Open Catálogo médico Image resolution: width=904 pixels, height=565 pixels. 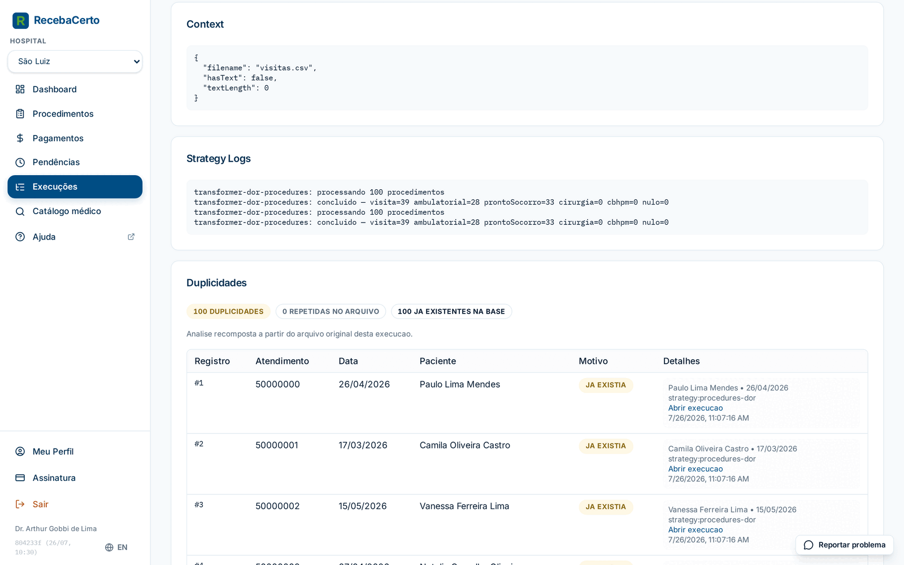coord(75,211)
